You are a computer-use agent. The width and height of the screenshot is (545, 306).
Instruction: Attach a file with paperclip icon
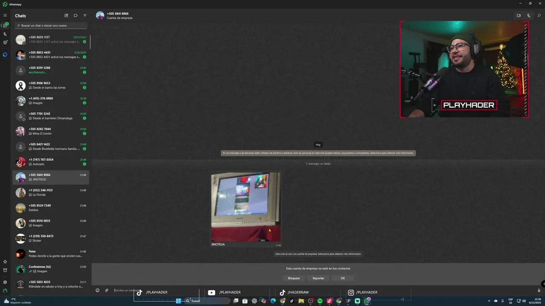pos(107,290)
